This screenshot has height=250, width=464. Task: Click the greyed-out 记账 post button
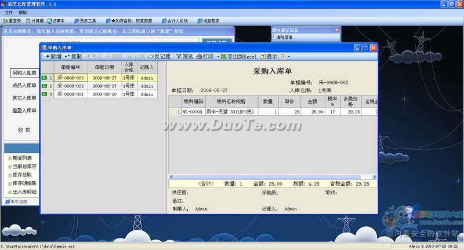(136, 56)
